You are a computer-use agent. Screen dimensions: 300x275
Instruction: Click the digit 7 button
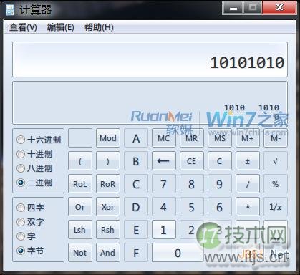tap(164, 184)
